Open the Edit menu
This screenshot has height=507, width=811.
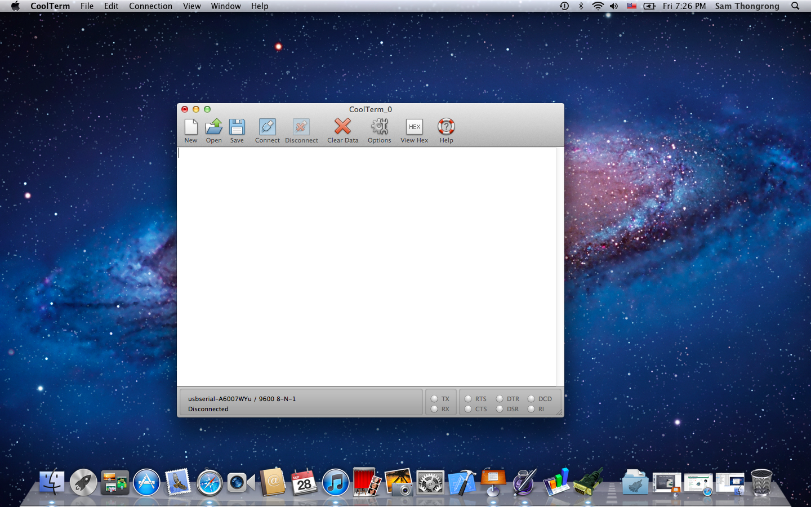[112, 6]
